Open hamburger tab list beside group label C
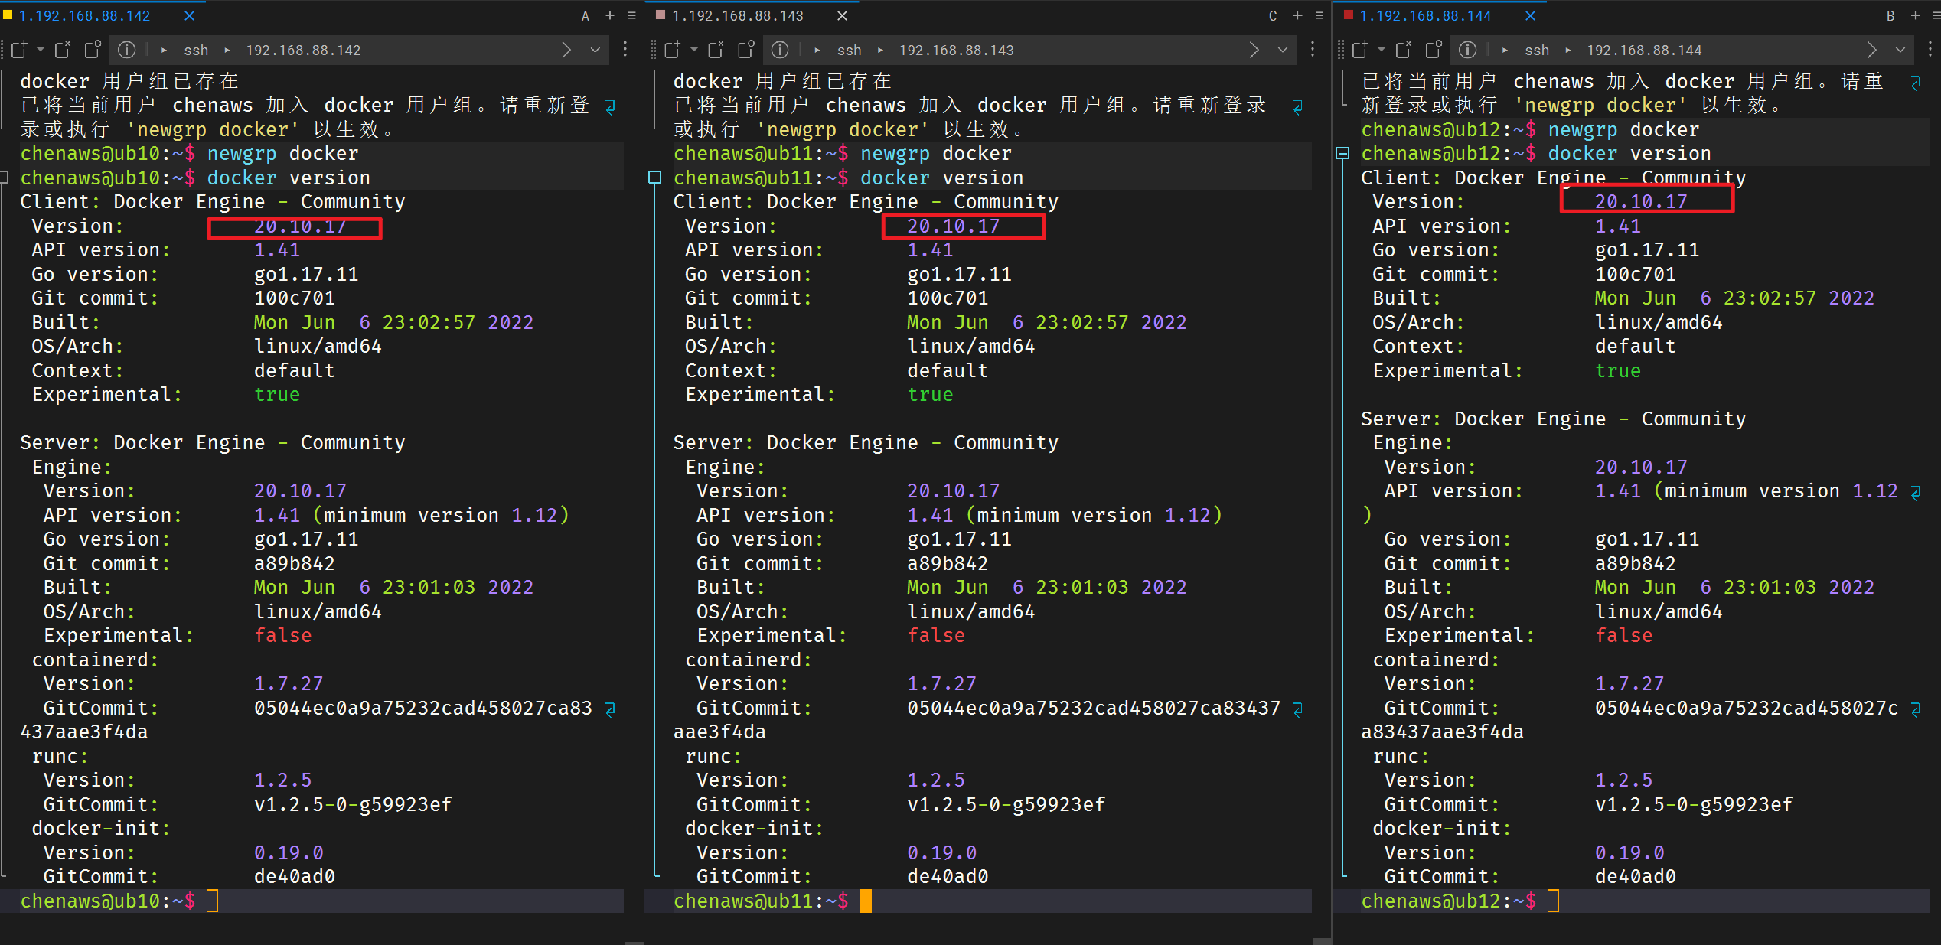 1320,15
